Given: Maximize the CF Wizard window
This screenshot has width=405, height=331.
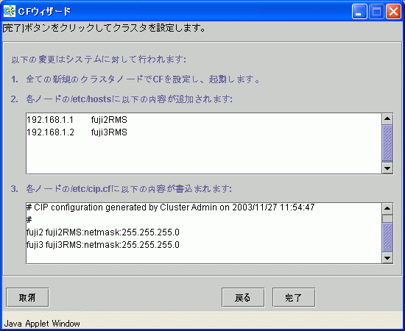Looking at the screenshot, I should 376,12.
